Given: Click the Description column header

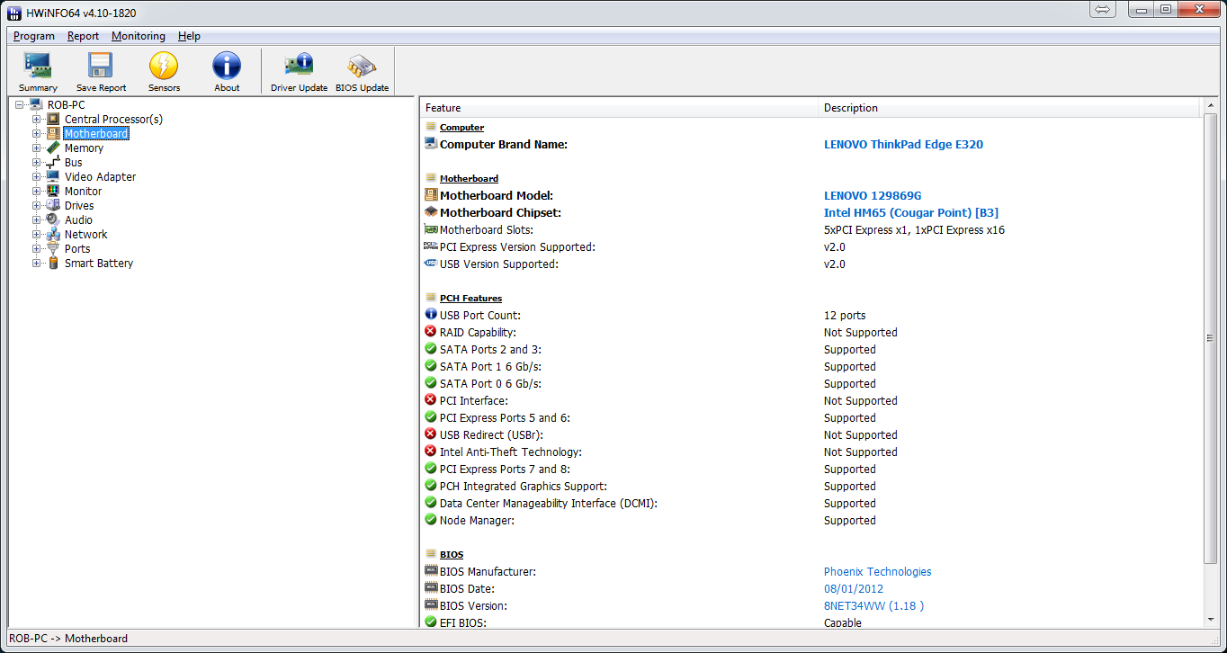Looking at the screenshot, I should pos(1009,108).
